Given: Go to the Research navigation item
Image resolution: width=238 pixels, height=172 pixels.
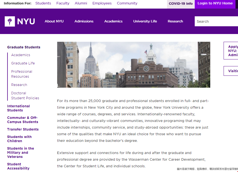Looking at the screenshot, I should point(175,21).
